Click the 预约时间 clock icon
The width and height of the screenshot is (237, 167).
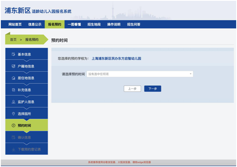pyautogui.click(x=14, y=125)
